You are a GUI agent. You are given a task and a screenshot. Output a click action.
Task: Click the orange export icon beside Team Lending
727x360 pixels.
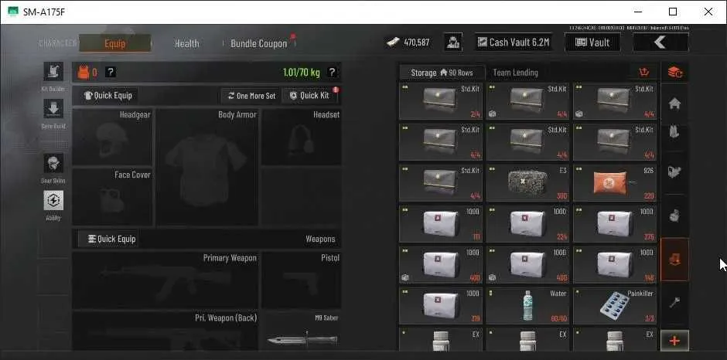(x=643, y=73)
